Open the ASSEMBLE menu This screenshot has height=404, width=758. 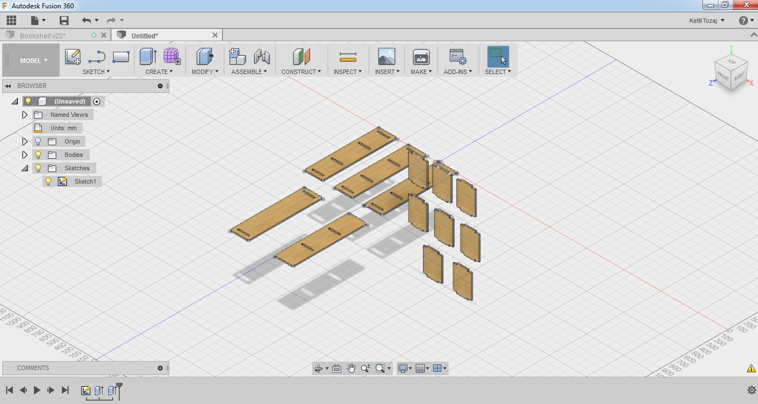[x=249, y=72]
